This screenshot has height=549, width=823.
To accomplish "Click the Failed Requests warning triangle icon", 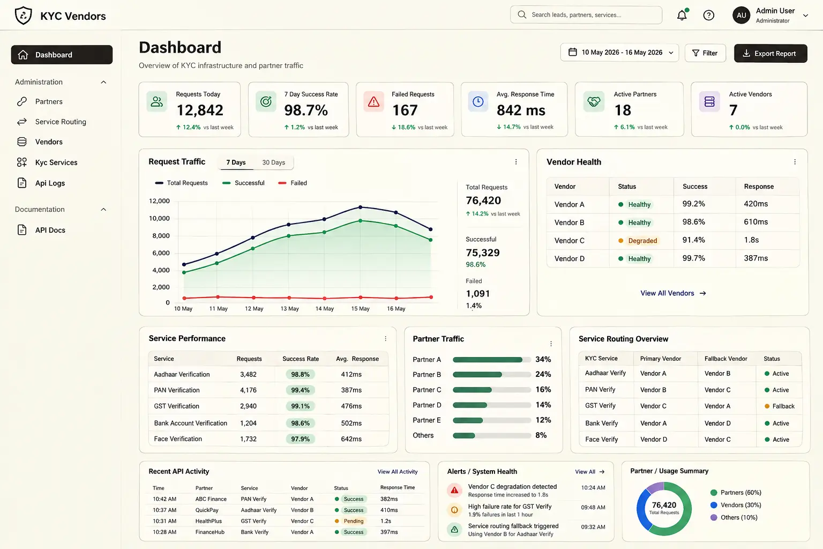I will coord(374,101).
